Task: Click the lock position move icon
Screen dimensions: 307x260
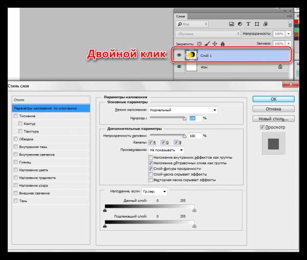Action: pyautogui.click(x=215, y=44)
